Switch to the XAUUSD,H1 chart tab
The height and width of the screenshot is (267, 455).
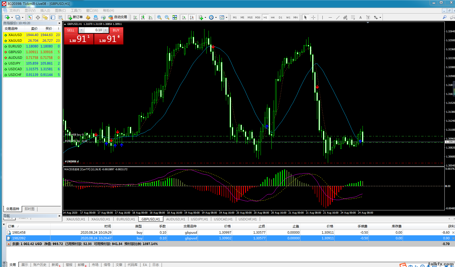click(76, 219)
